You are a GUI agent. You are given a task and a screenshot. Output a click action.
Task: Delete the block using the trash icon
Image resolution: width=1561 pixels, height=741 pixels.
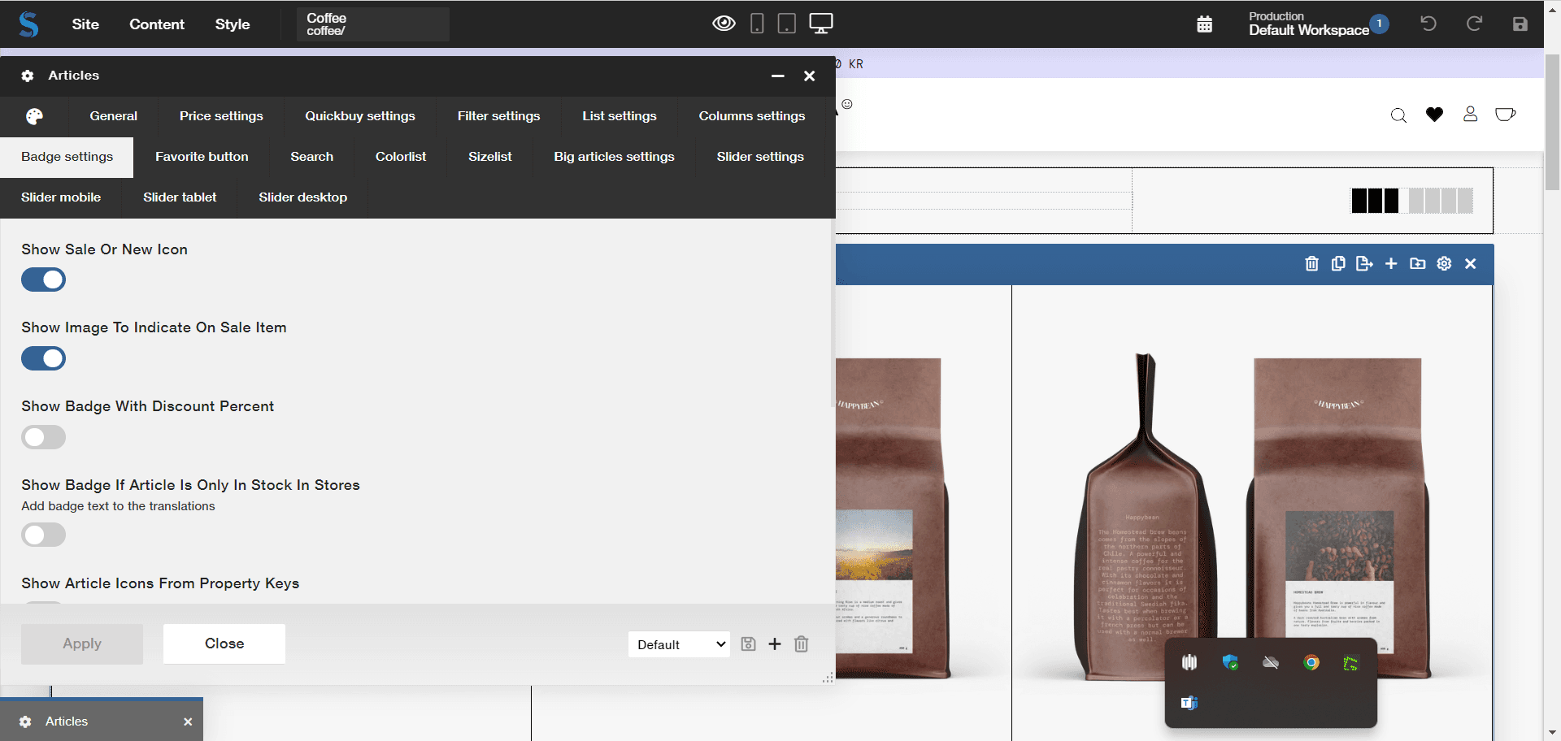pos(1311,263)
